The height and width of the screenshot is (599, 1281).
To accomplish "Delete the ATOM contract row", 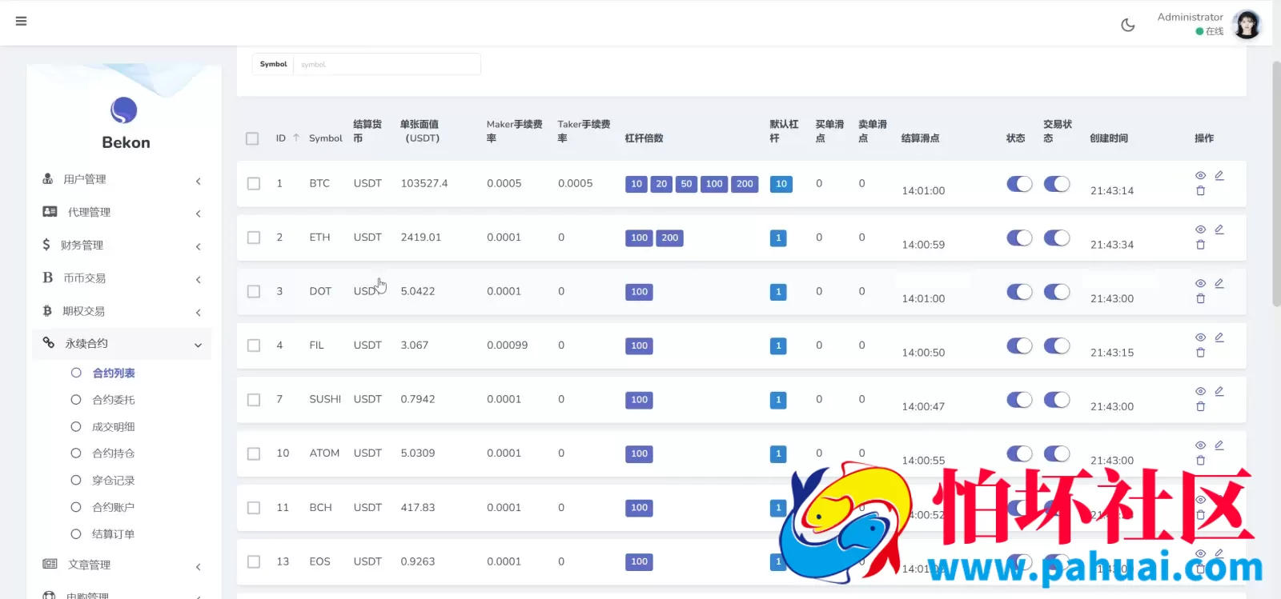I will coord(1200,461).
